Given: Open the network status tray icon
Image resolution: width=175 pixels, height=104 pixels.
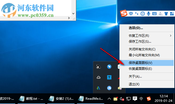Looking at the screenshot, I should pos(128,99).
